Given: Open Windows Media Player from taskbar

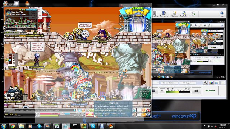Looking at the screenshot, I should click(30, 126).
